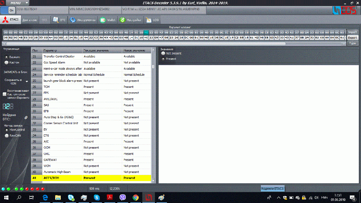Image resolution: width=361 pixels, height=203 pixels.
Task: Click Сохранить в KON button
Action: tap(13, 82)
